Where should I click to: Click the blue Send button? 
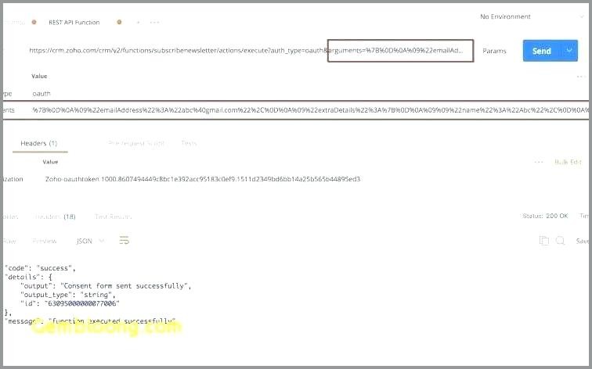tap(542, 51)
